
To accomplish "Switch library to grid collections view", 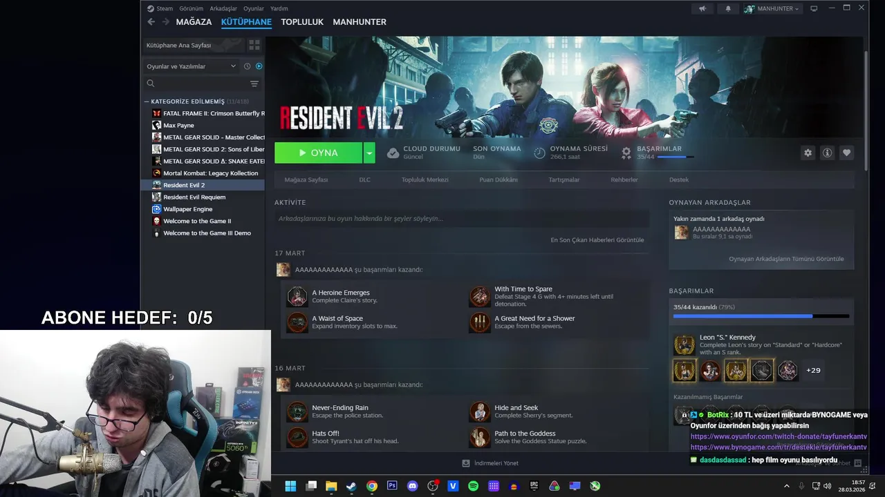I will click(254, 45).
